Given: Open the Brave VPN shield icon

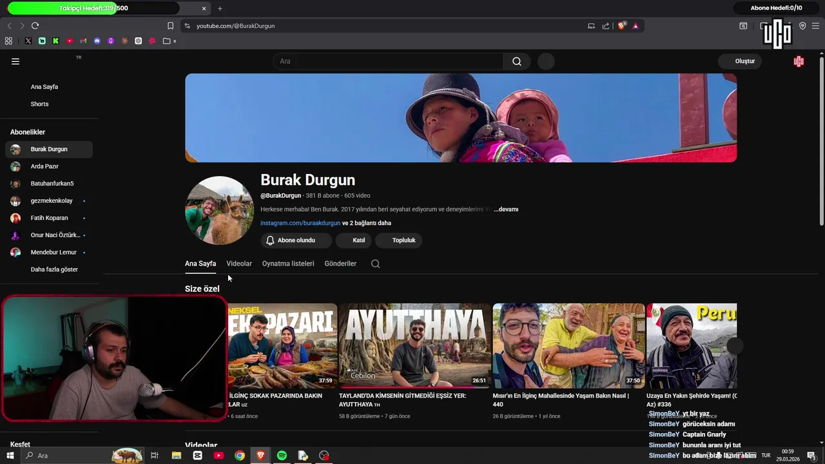Looking at the screenshot, I should point(802,26).
